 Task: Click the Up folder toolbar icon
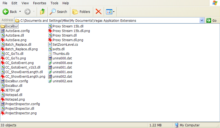[42, 12]
